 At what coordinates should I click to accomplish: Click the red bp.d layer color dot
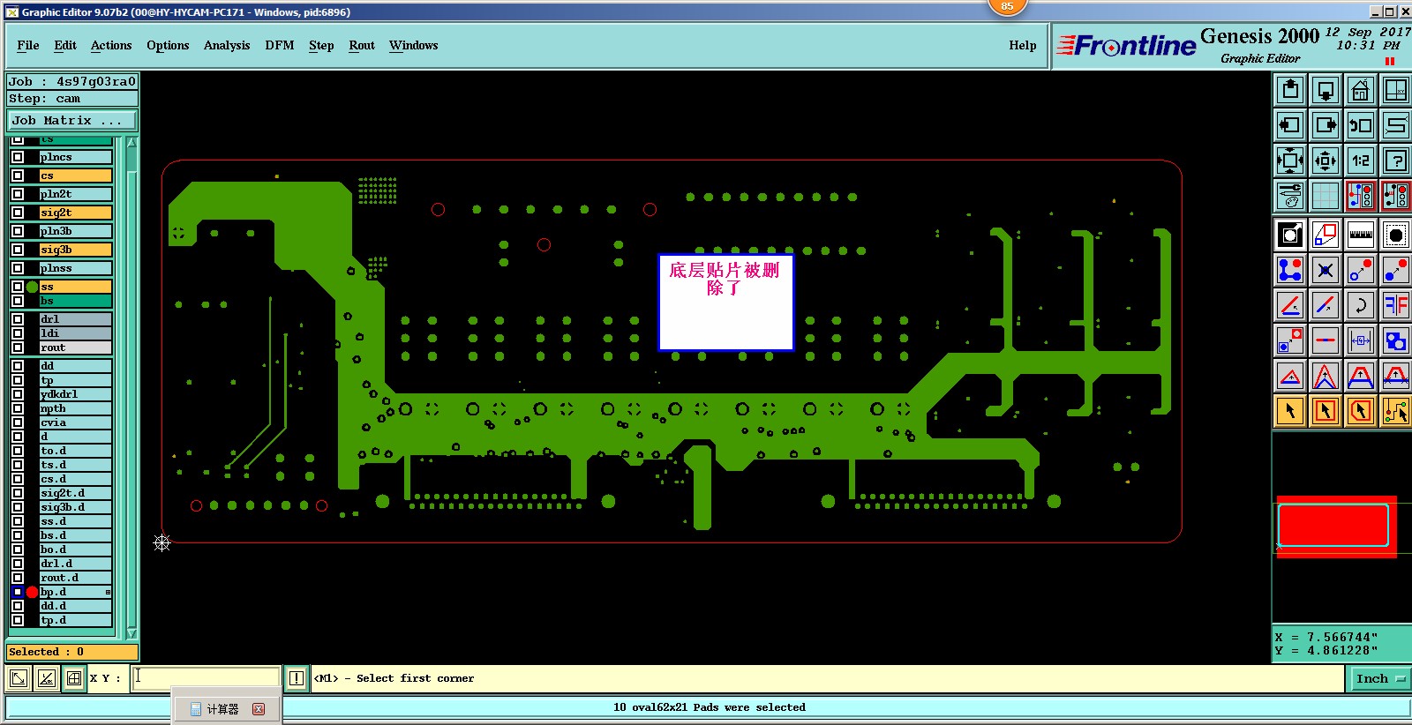click(x=33, y=592)
